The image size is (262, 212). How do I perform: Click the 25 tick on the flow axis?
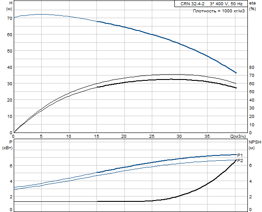click(152, 136)
